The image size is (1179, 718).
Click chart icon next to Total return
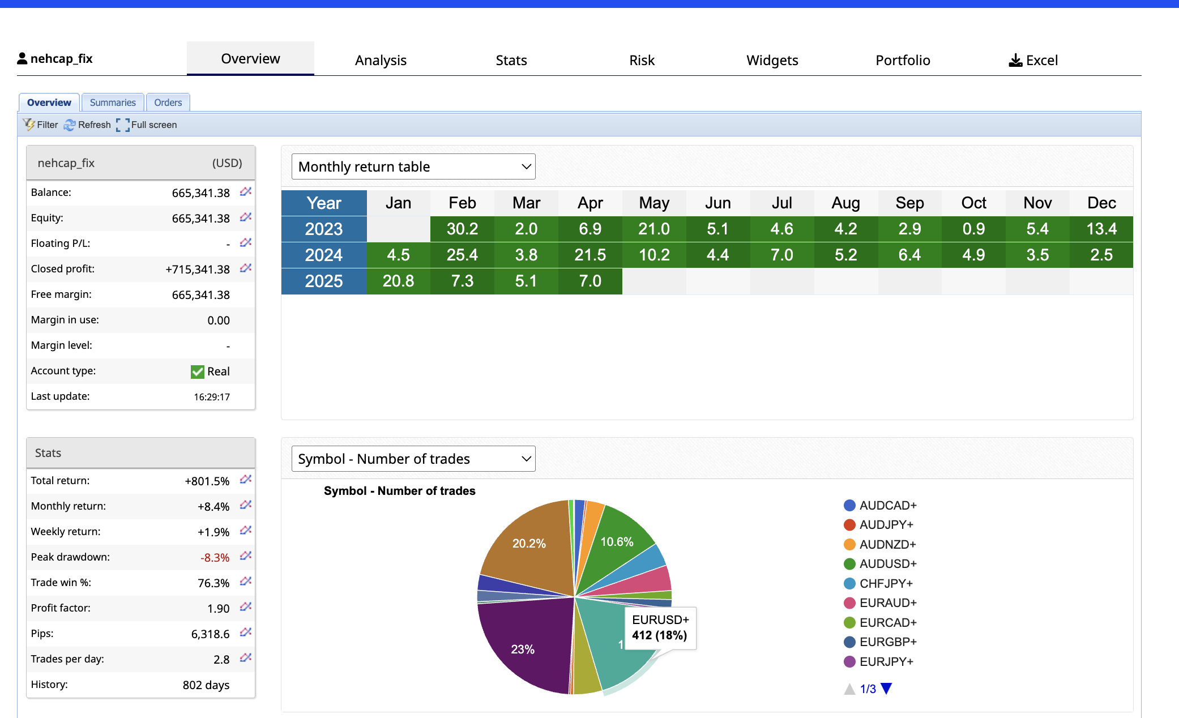245,480
